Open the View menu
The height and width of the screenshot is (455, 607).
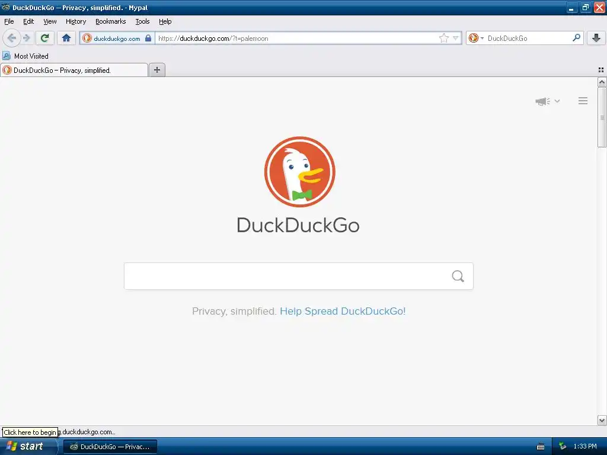pyautogui.click(x=50, y=21)
